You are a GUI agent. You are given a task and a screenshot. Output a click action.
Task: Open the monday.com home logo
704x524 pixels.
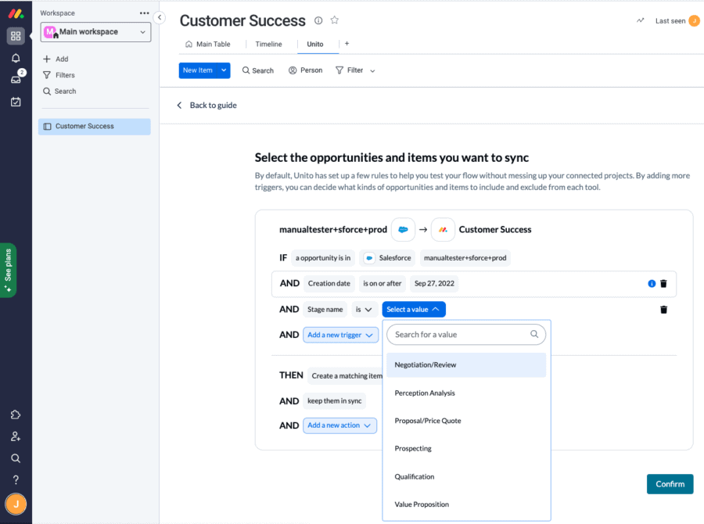pyautogui.click(x=15, y=12)
